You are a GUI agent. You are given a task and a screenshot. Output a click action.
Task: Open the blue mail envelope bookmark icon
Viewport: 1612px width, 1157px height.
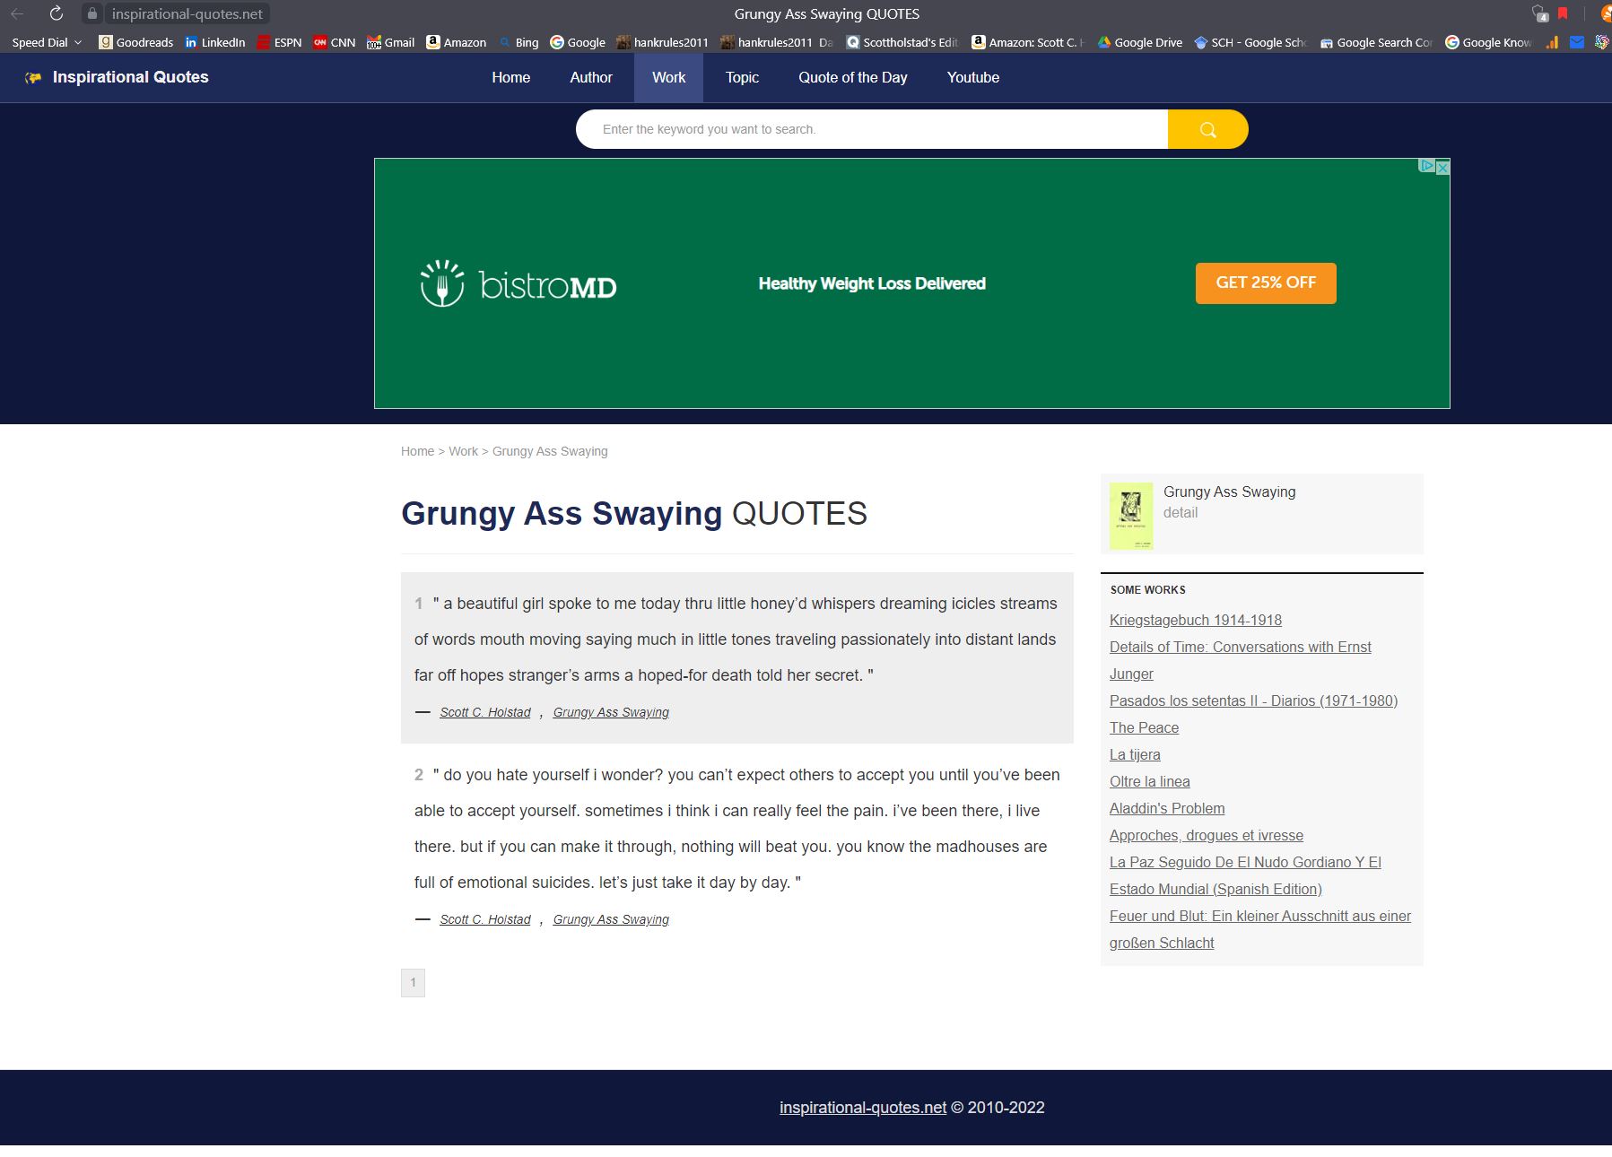[x=1576, y=42]
